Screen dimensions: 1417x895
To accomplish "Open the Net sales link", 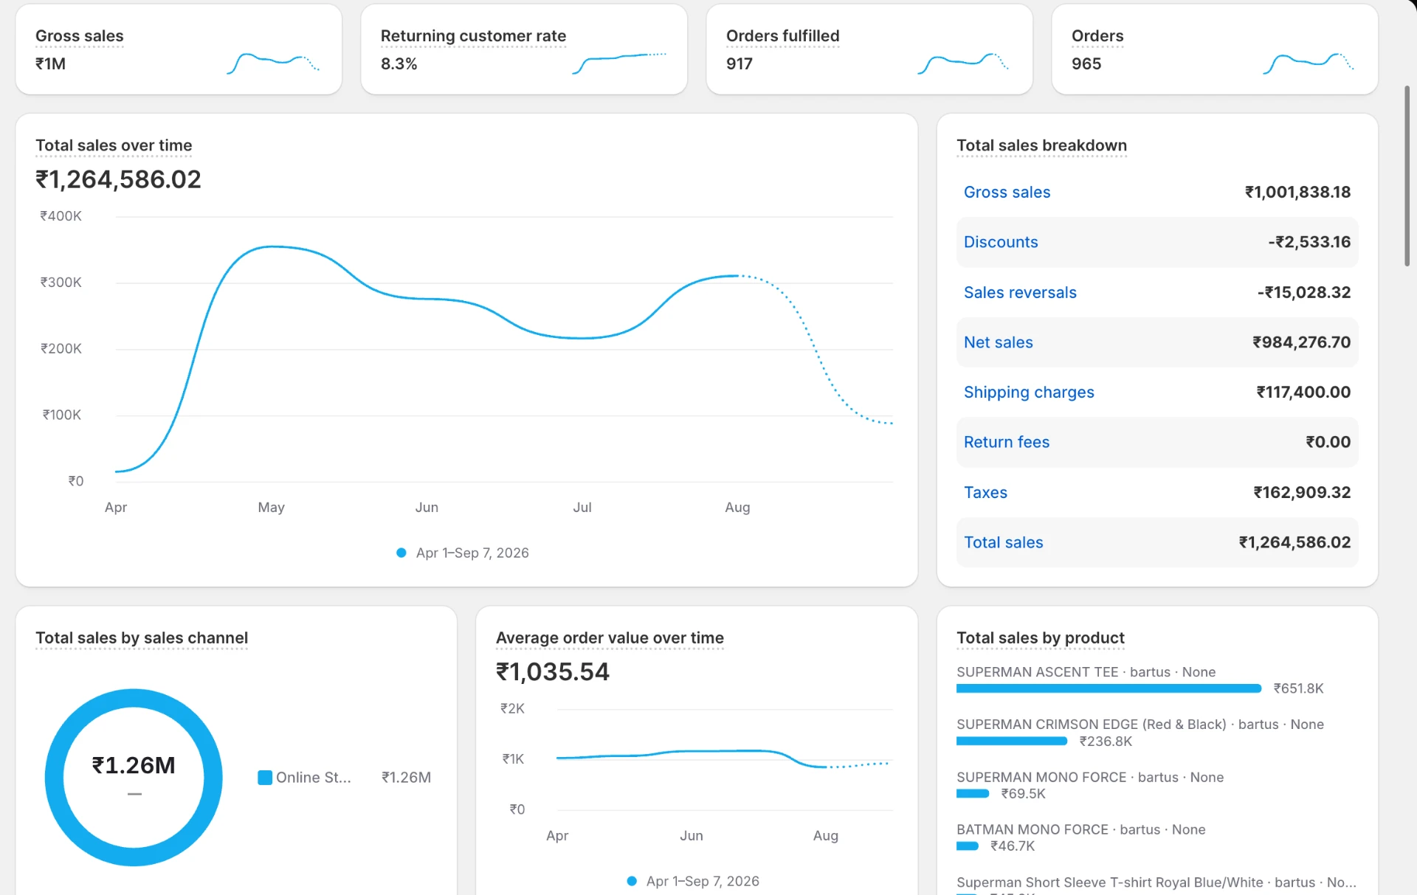I will pyautogui.click(x=998, y=342).
